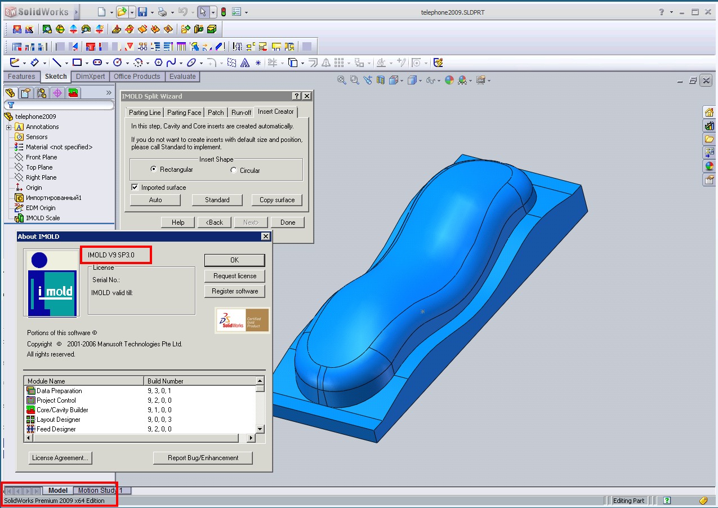Switch to the Evaluate tab
The height and width of the screenshot is (508, 718).
coord(182,77)
